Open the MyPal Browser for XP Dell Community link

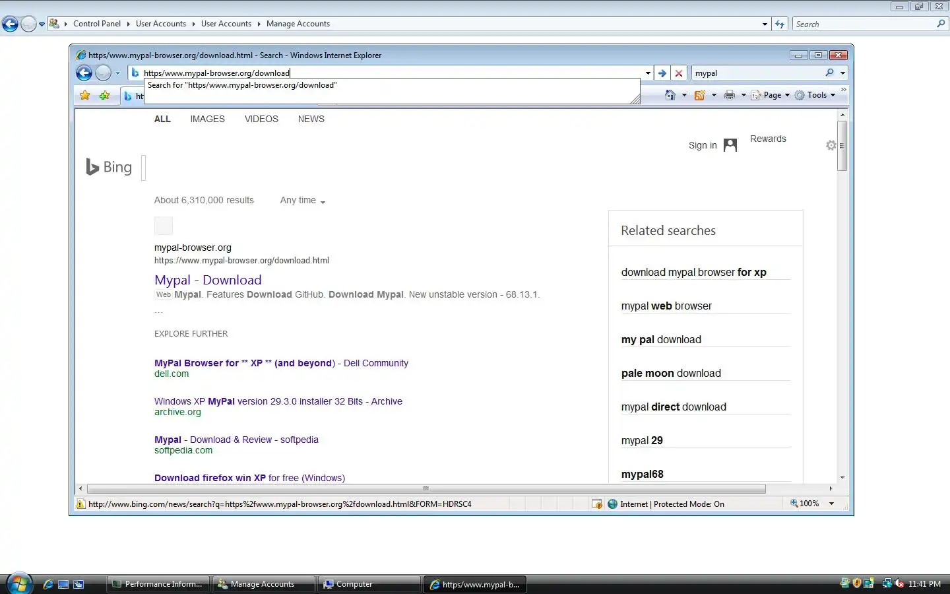281,363
